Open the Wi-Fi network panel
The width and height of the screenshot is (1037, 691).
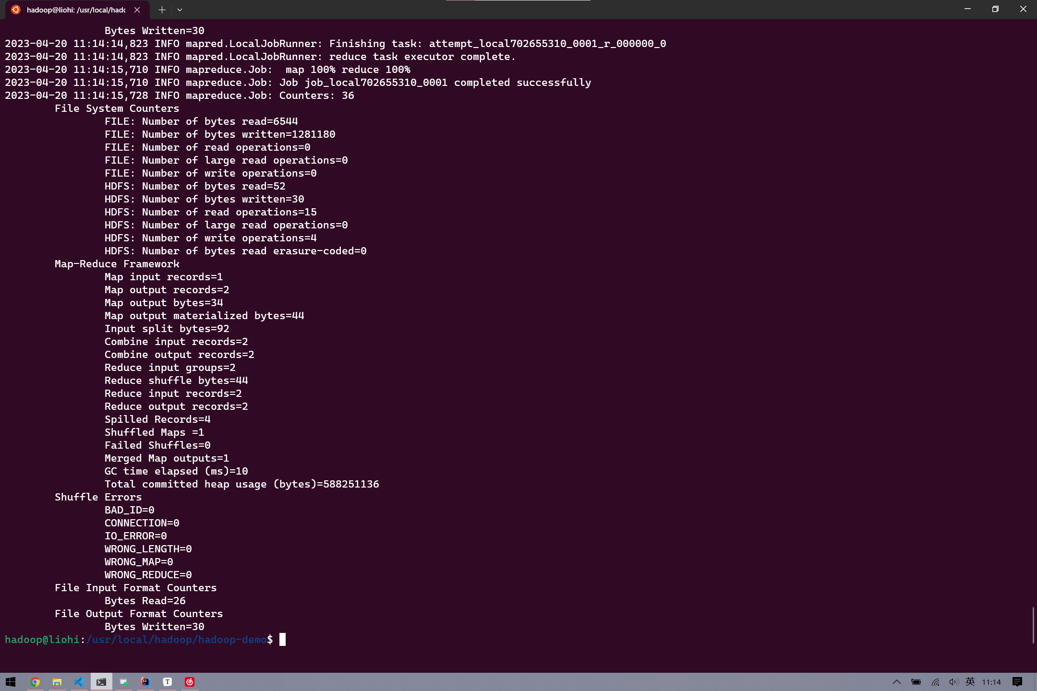(935, 682)
